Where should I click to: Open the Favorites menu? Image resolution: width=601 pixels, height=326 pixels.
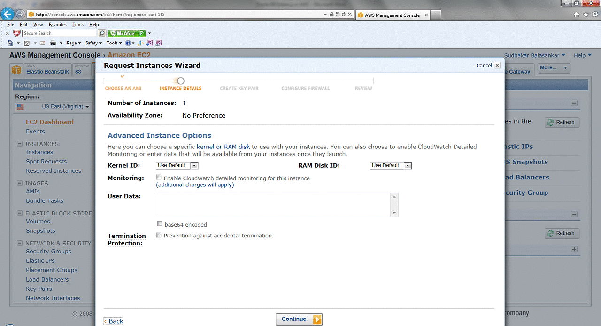pos(58,25)
